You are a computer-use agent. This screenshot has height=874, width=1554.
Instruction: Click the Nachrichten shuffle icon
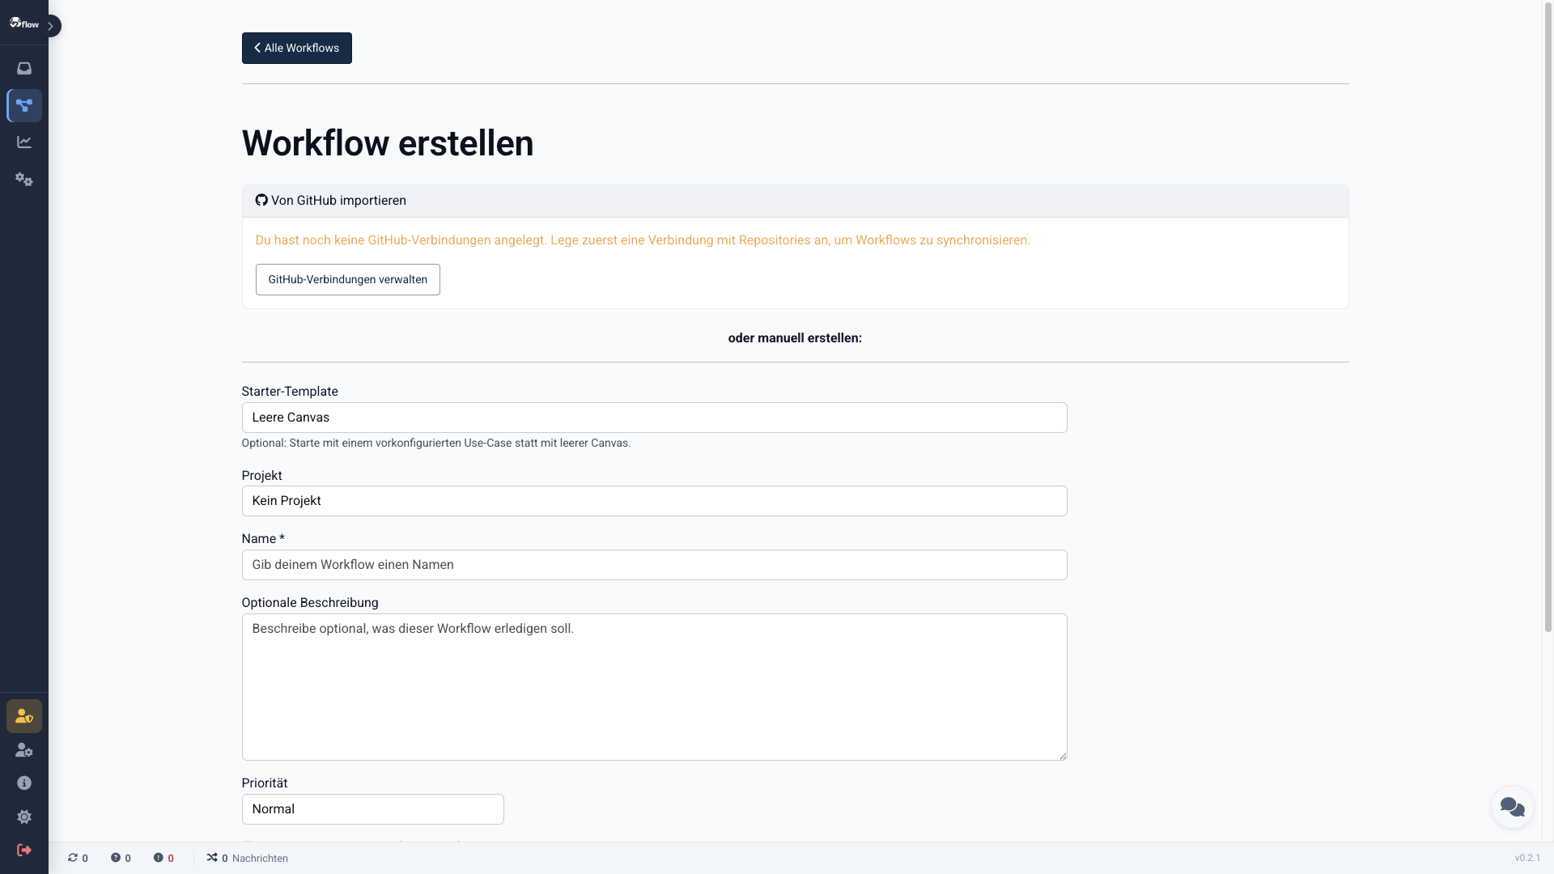pyautogui.click(x=210, y=858)
